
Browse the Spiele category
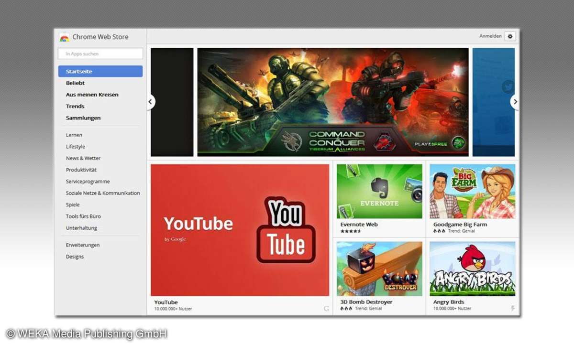[x=73, y=204]
